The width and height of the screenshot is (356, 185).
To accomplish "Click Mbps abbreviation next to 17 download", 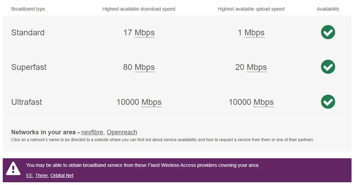I will pos(145,33).
